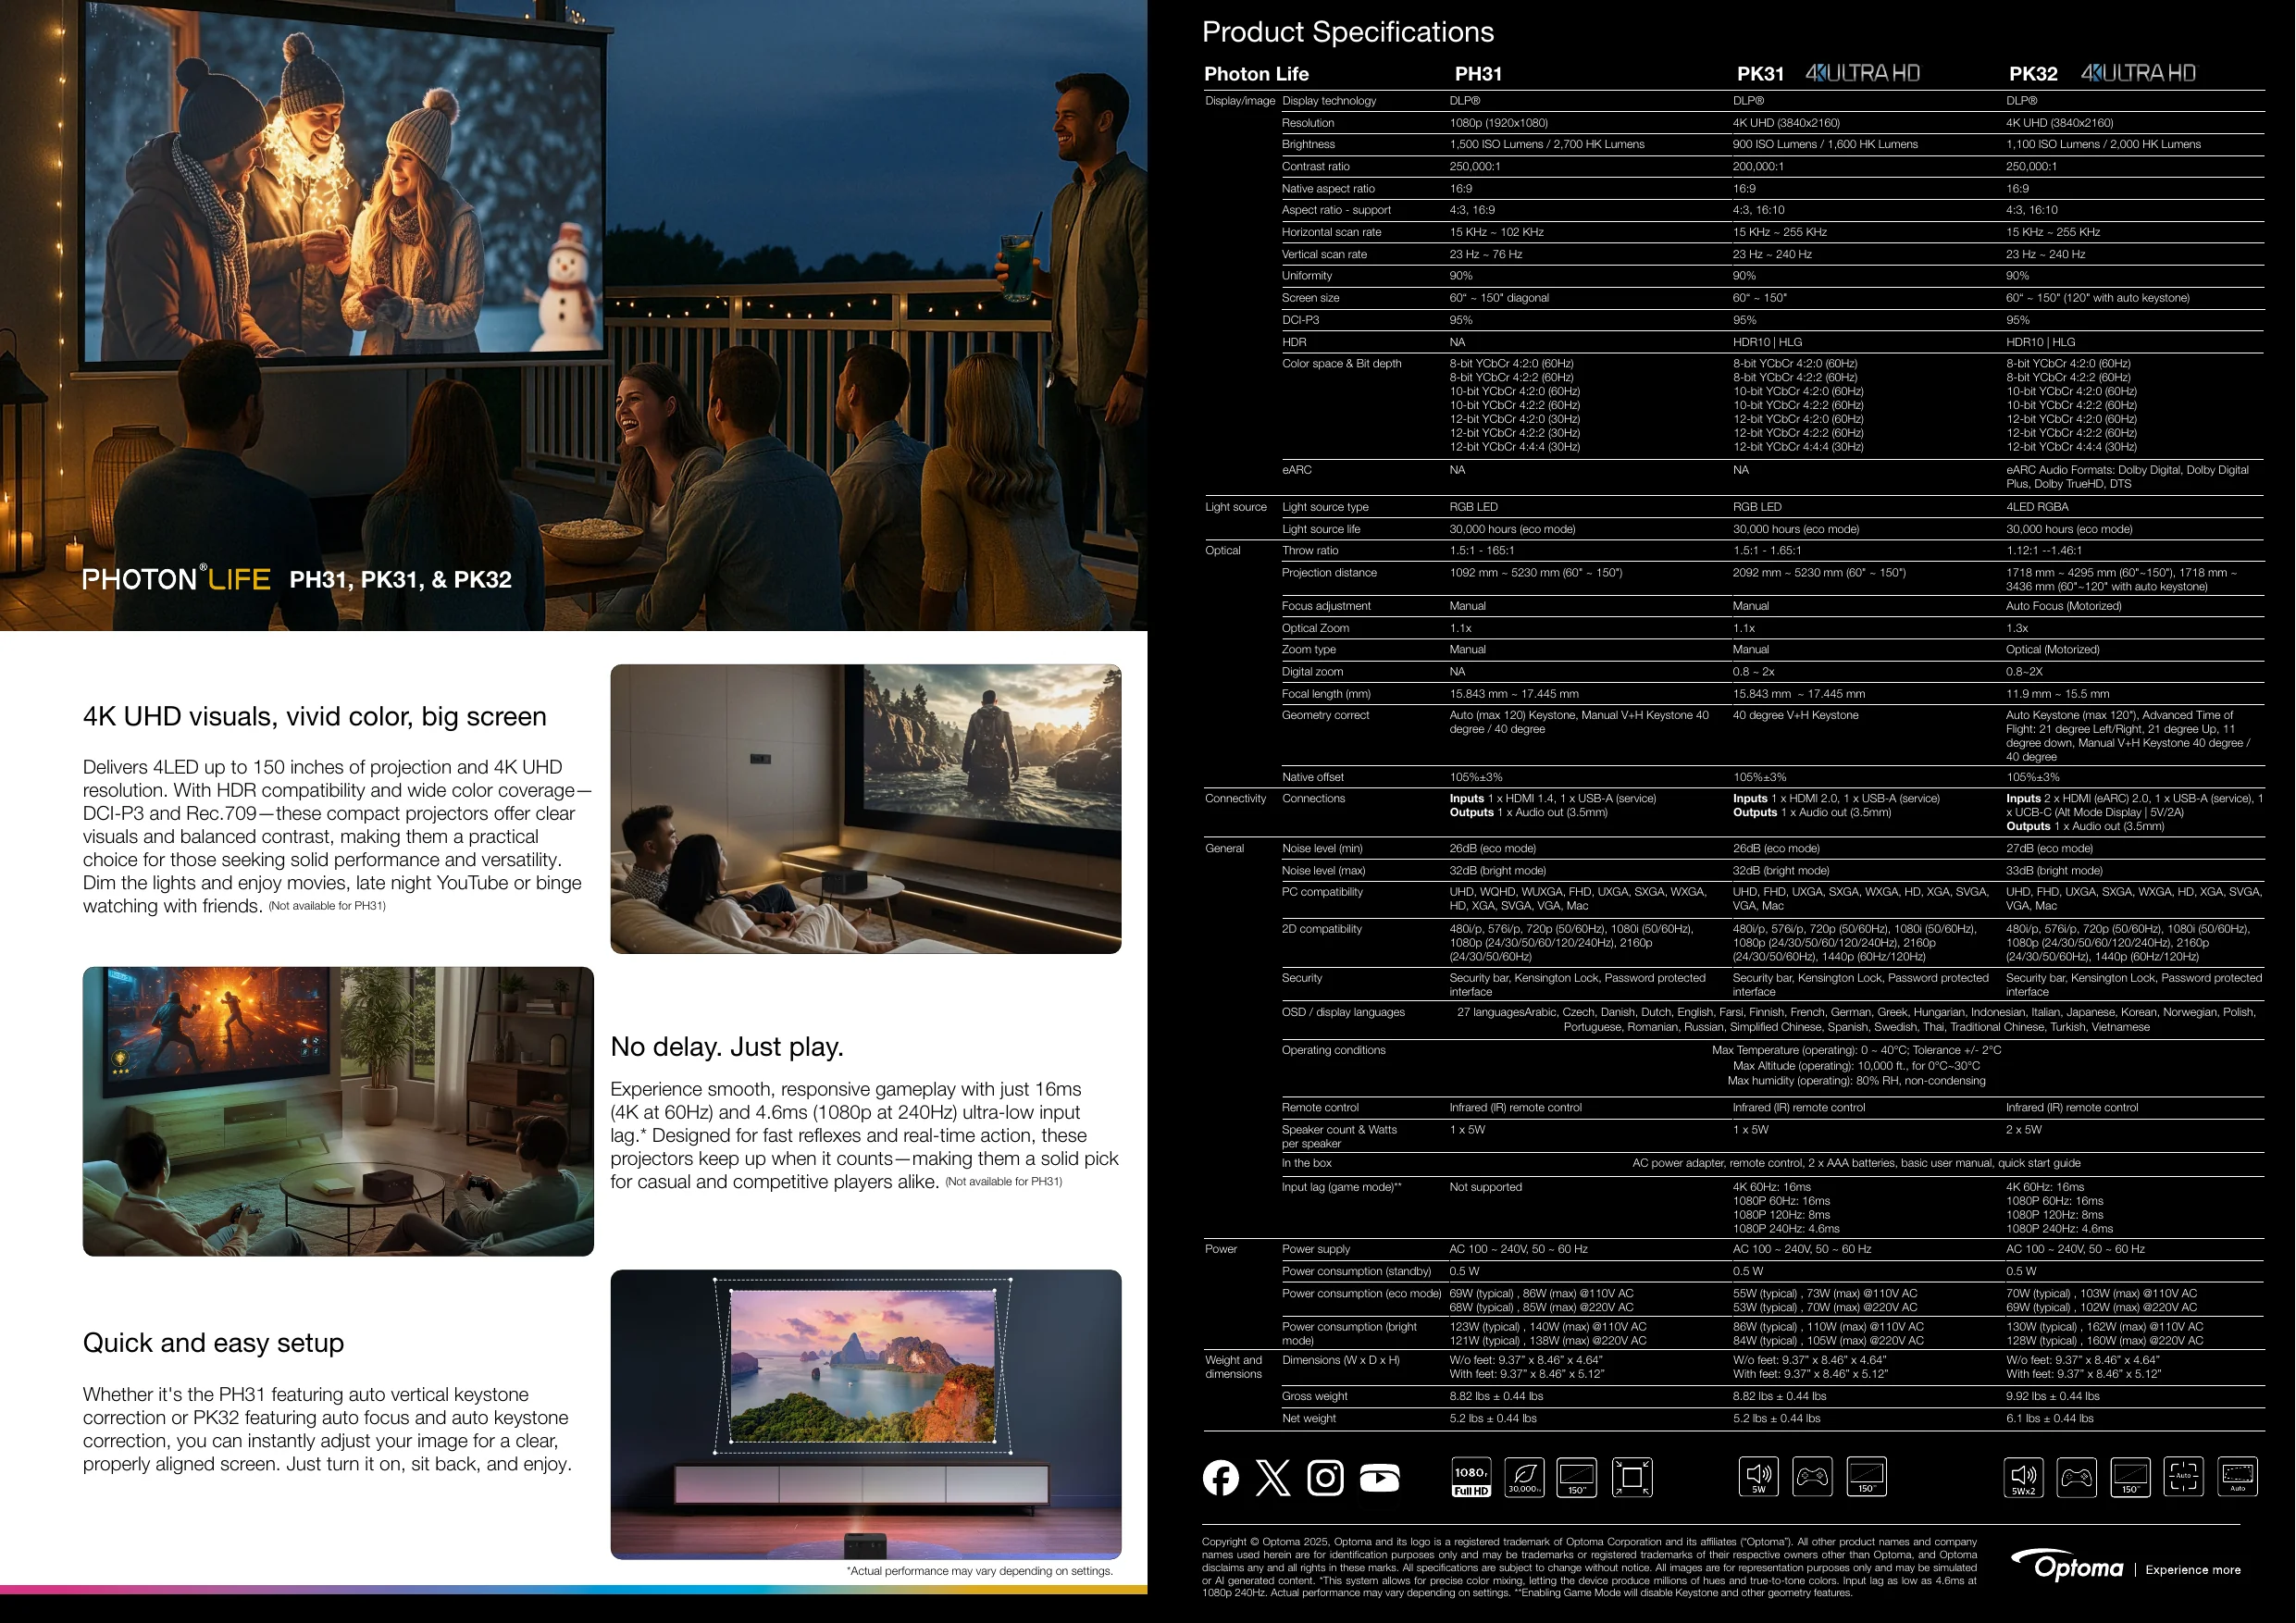Click the PK32 column header
The image size is (2296, 1623).
click(2034, 74)
